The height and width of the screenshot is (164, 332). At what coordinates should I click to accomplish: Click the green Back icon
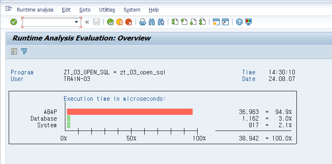click(x=110, y=22)
